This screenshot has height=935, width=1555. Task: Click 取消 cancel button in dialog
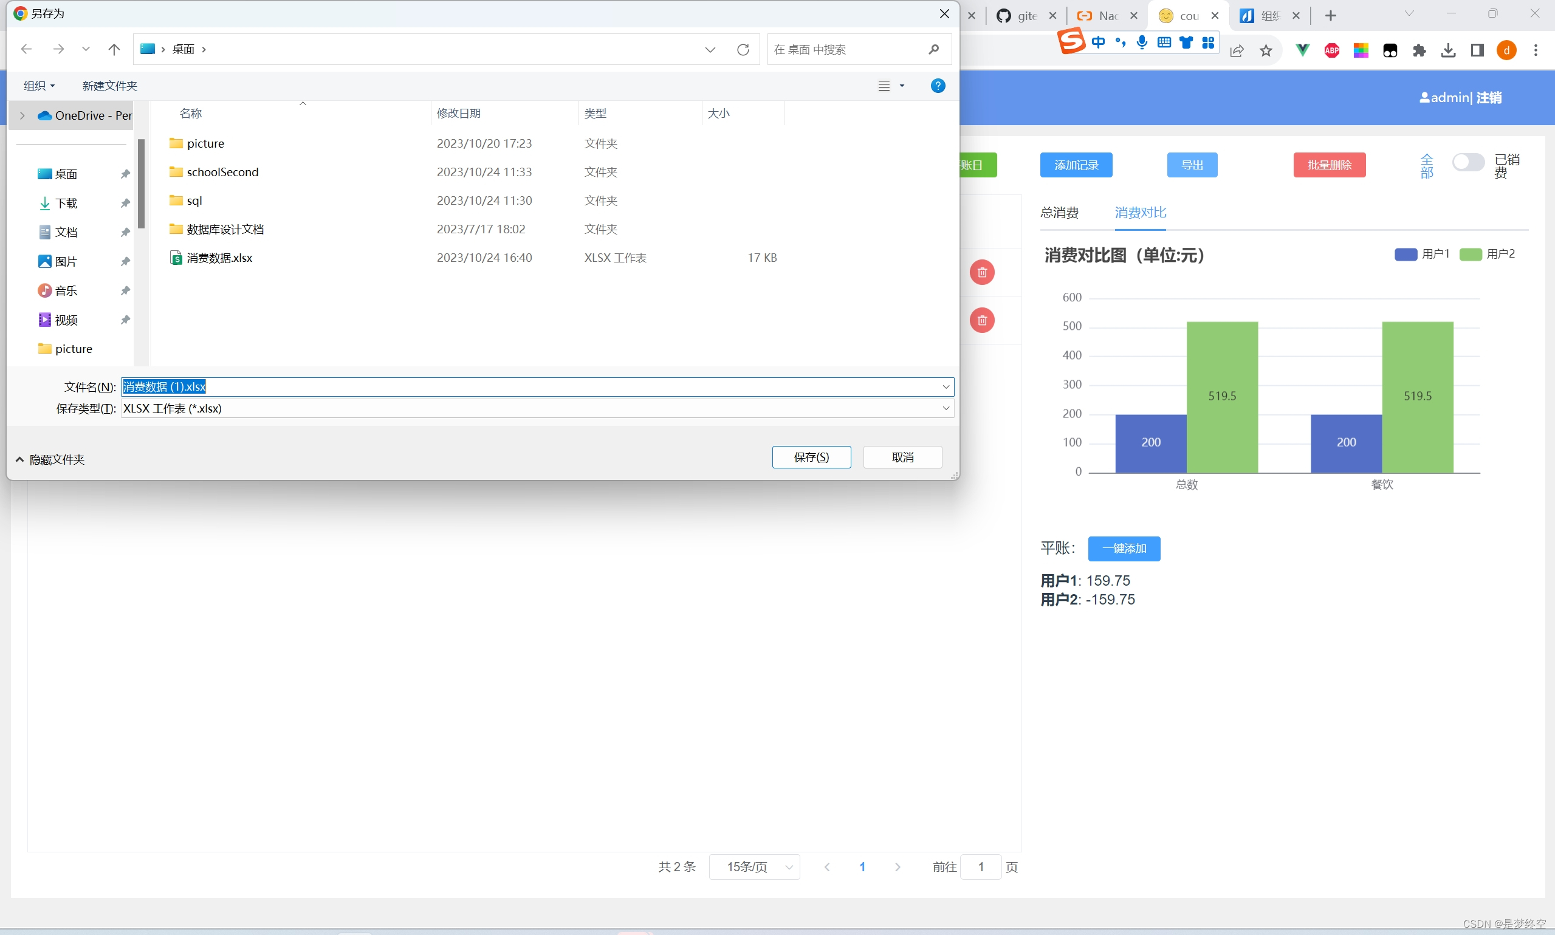(x=903, y=457)
